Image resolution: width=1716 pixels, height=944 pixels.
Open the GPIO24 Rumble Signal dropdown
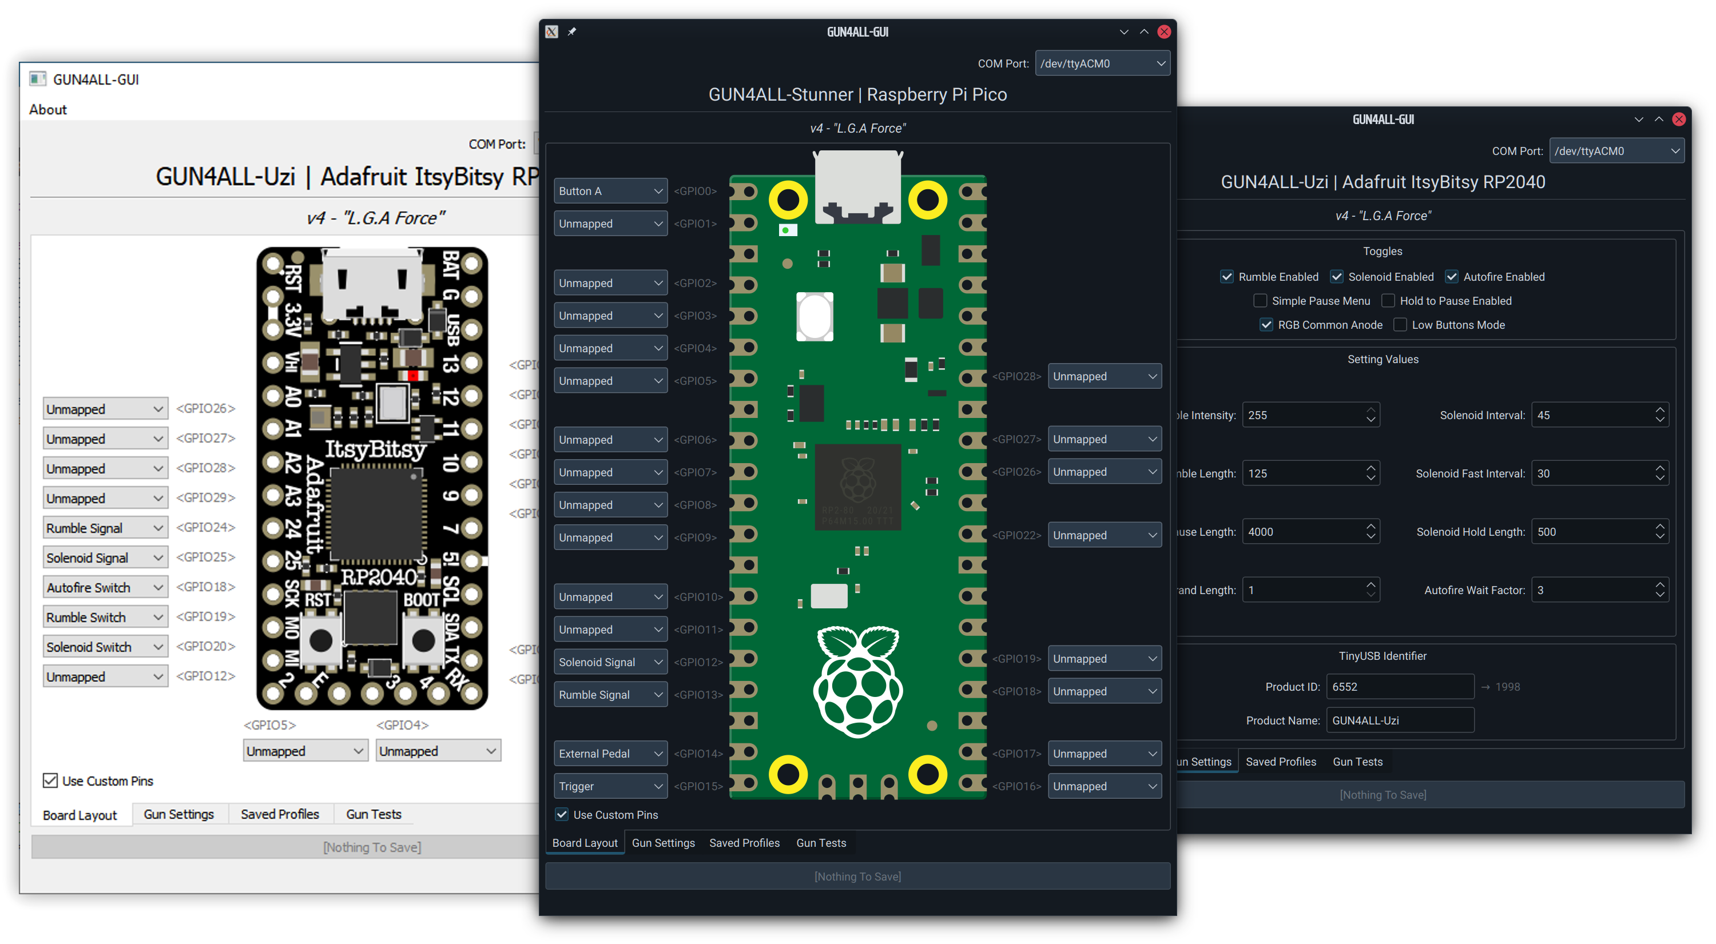(x=105, y=528)
